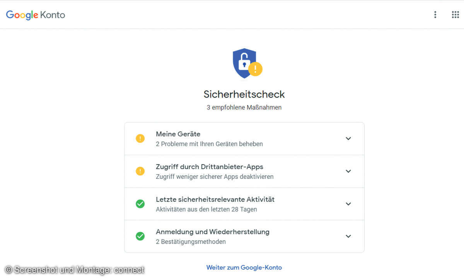The height and width of the screenshot is (278, 464).
Task: Click the yellow warning badge on the shield
Action: (255, 69)
